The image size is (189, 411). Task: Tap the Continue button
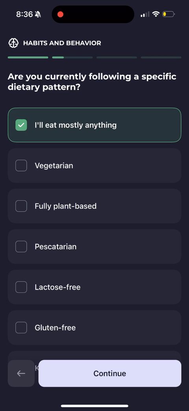(x=109, y=373)
